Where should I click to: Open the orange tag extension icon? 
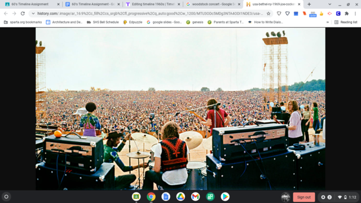point(305,14)
